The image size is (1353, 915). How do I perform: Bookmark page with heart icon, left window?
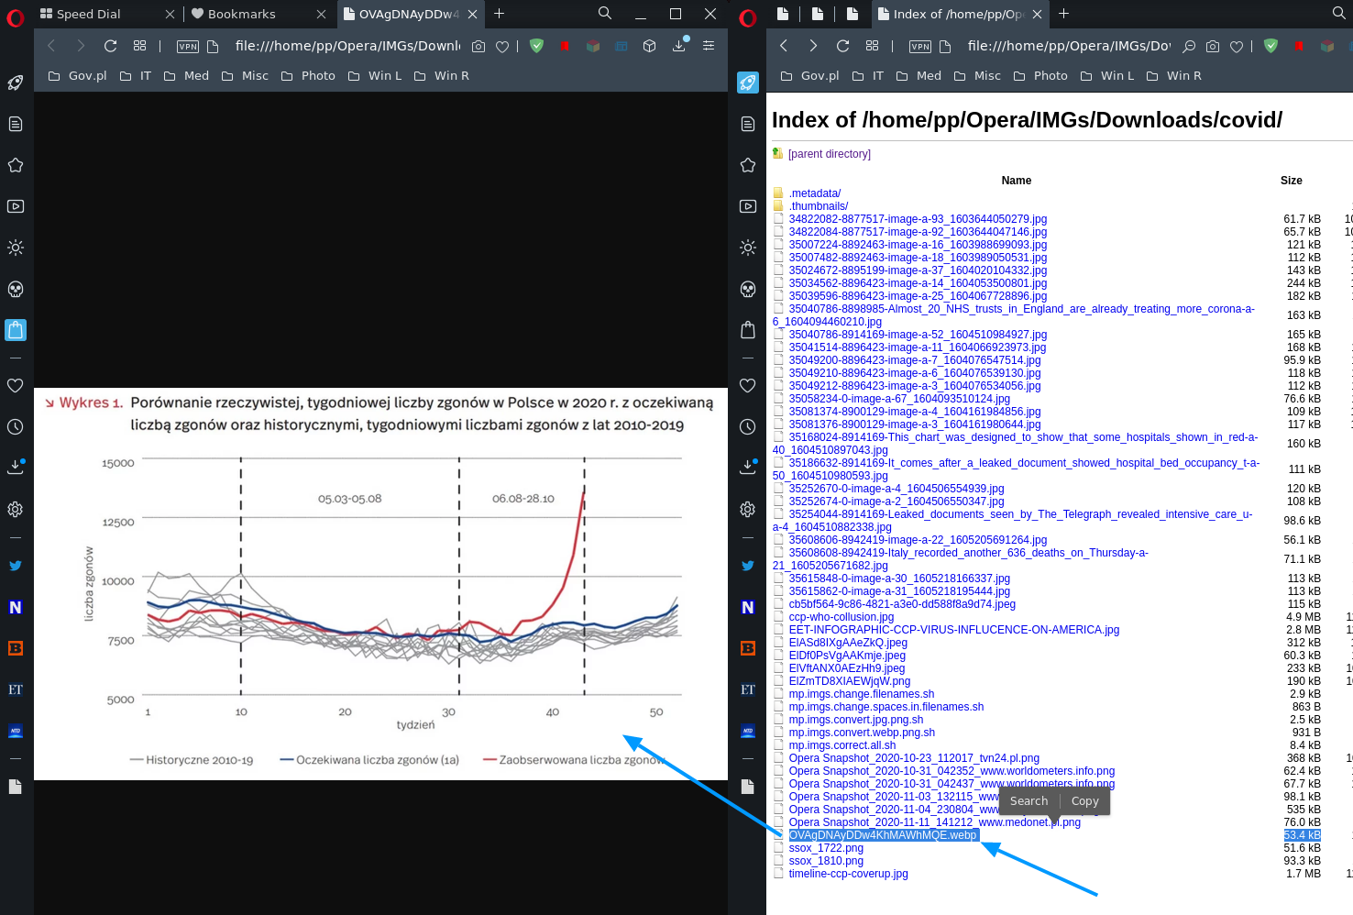(502, 47)
